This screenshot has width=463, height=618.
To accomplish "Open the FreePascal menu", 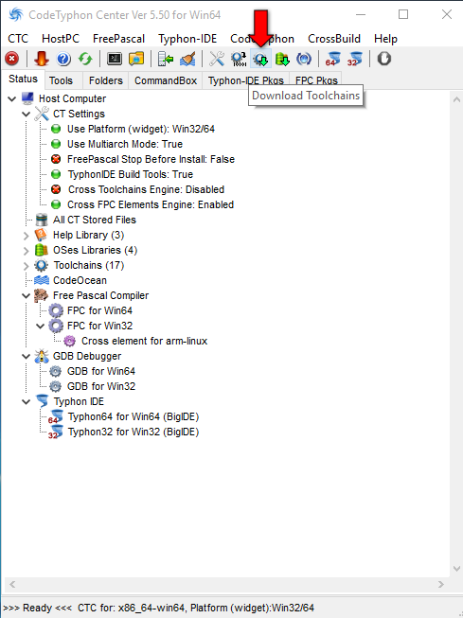I will click(x=118, y=39).
